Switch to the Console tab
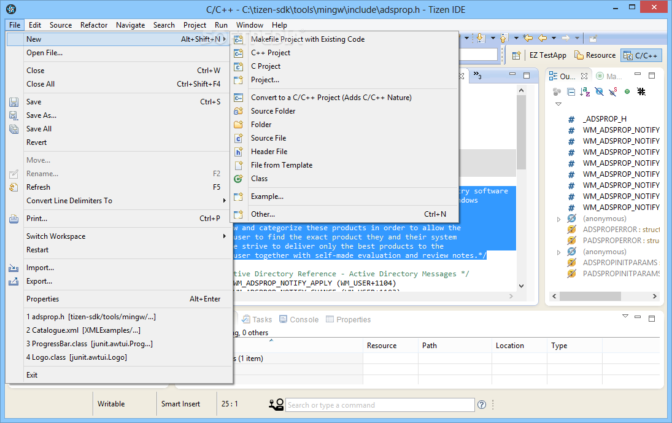Screen dimensions: 672x423 pyautogui.click(x=299, y=319)
